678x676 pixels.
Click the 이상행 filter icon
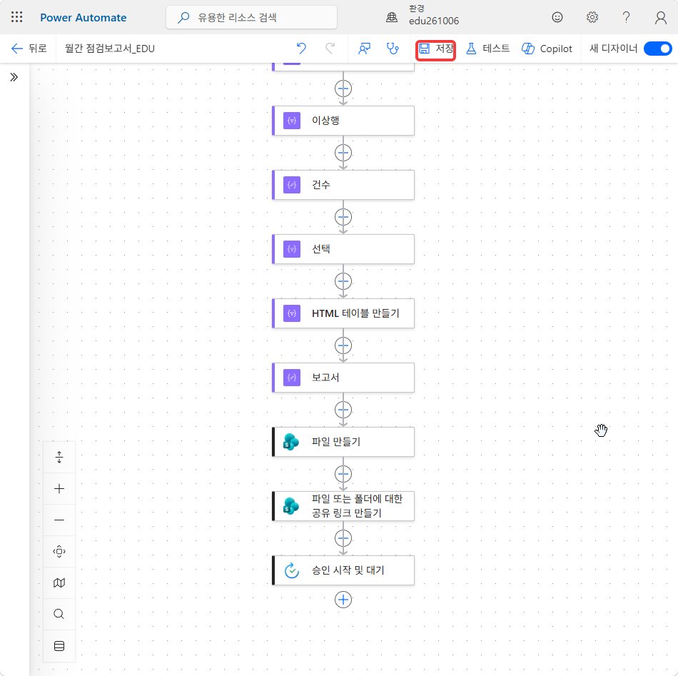[292, 120]
